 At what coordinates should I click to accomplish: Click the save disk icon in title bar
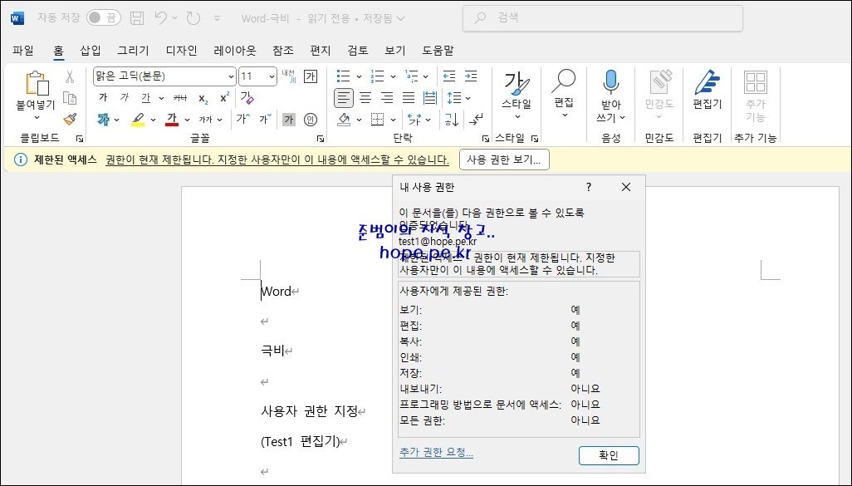point(137,18)
